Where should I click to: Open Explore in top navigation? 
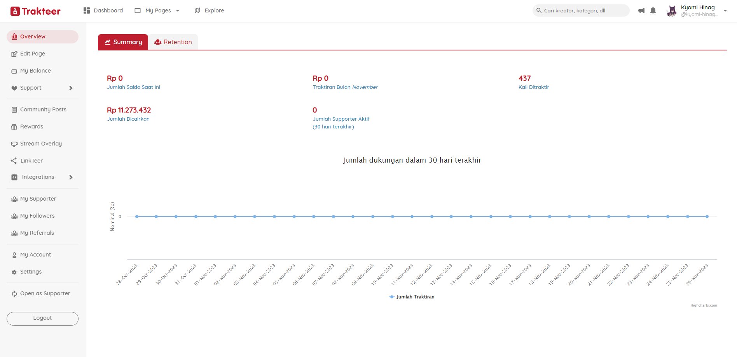pyautogui.click(x=214, y=10)
